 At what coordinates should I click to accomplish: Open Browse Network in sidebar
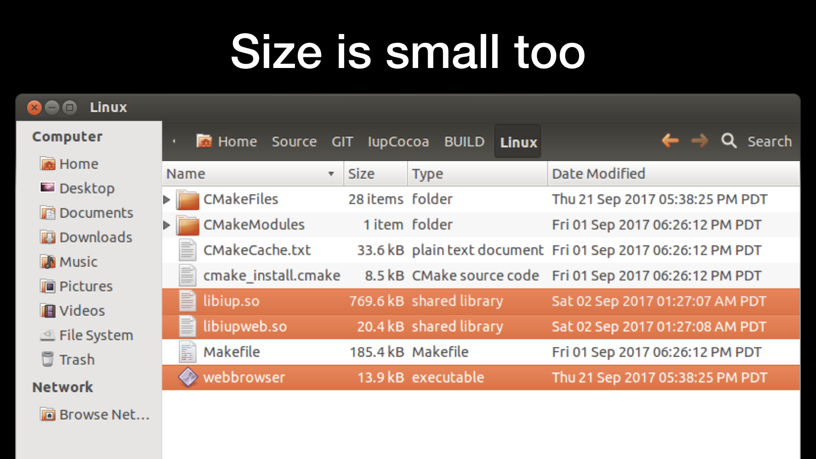pyautogui.click(x=104, y=414)
